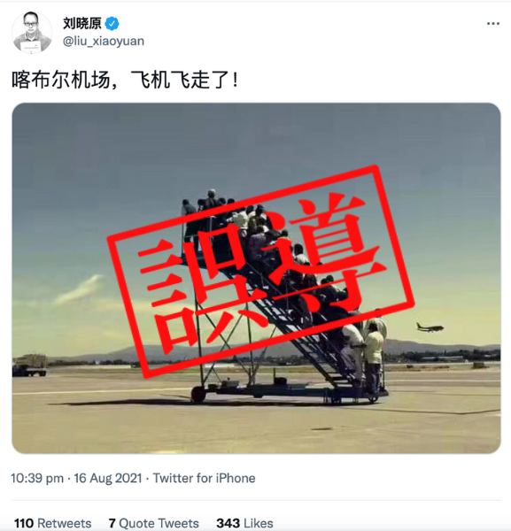Click the tarmac area below the stairs
This screenshot has height=531, width=511.
tap(256, 428)
